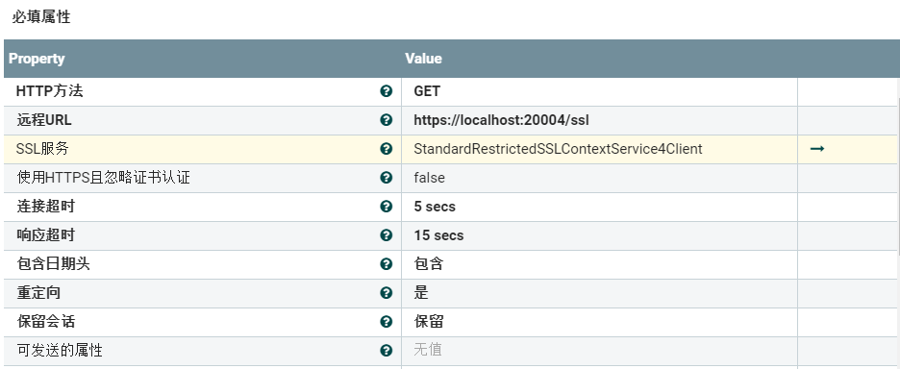Open help for 可发送的属性
Screen dimensions: 900x369
pos(387,350)
